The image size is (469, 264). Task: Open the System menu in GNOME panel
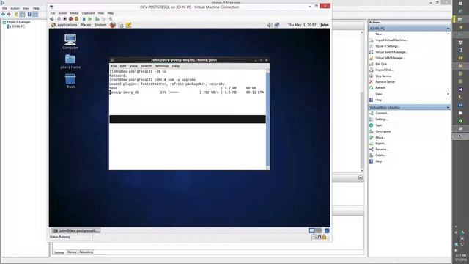100,25
